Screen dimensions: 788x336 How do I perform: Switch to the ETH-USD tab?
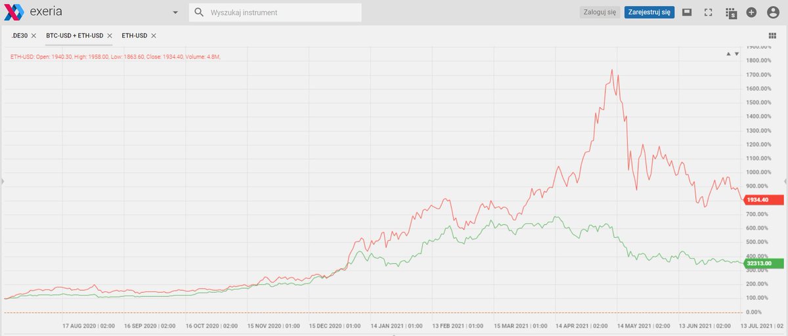pos(134,35)
